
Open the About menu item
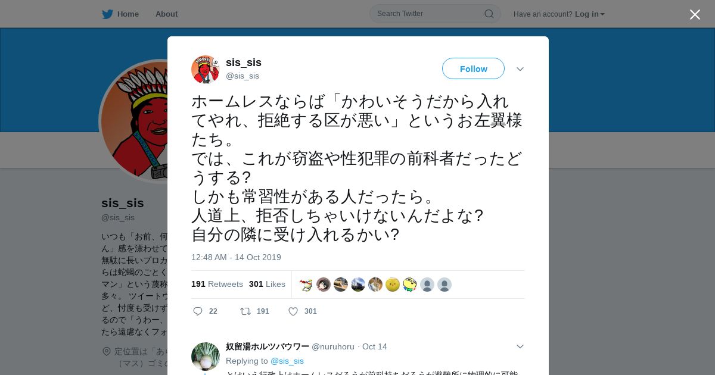(166, 14)
